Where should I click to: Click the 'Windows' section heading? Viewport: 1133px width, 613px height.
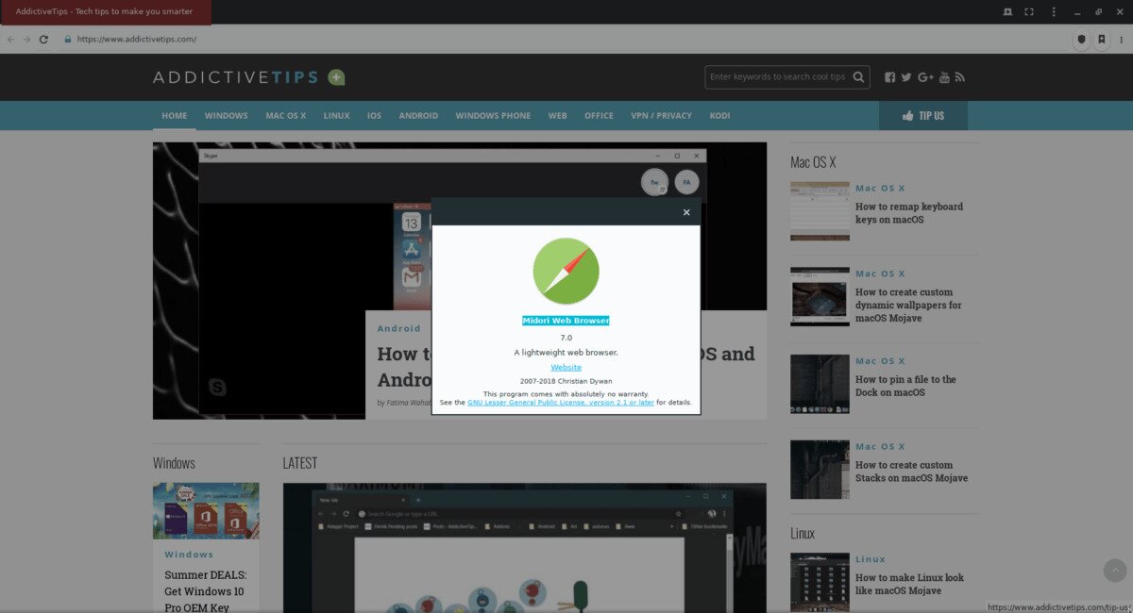[x=174, y=463]
